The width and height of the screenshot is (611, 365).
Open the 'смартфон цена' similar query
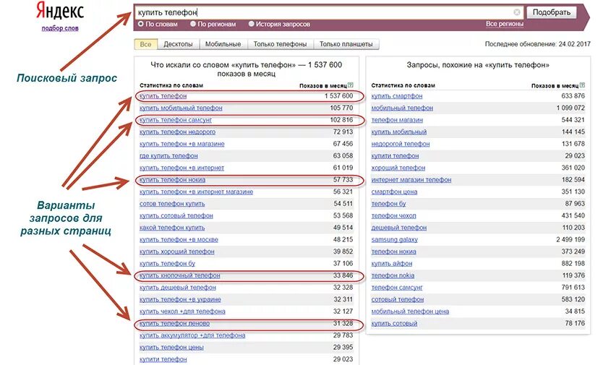pos(394,192)
